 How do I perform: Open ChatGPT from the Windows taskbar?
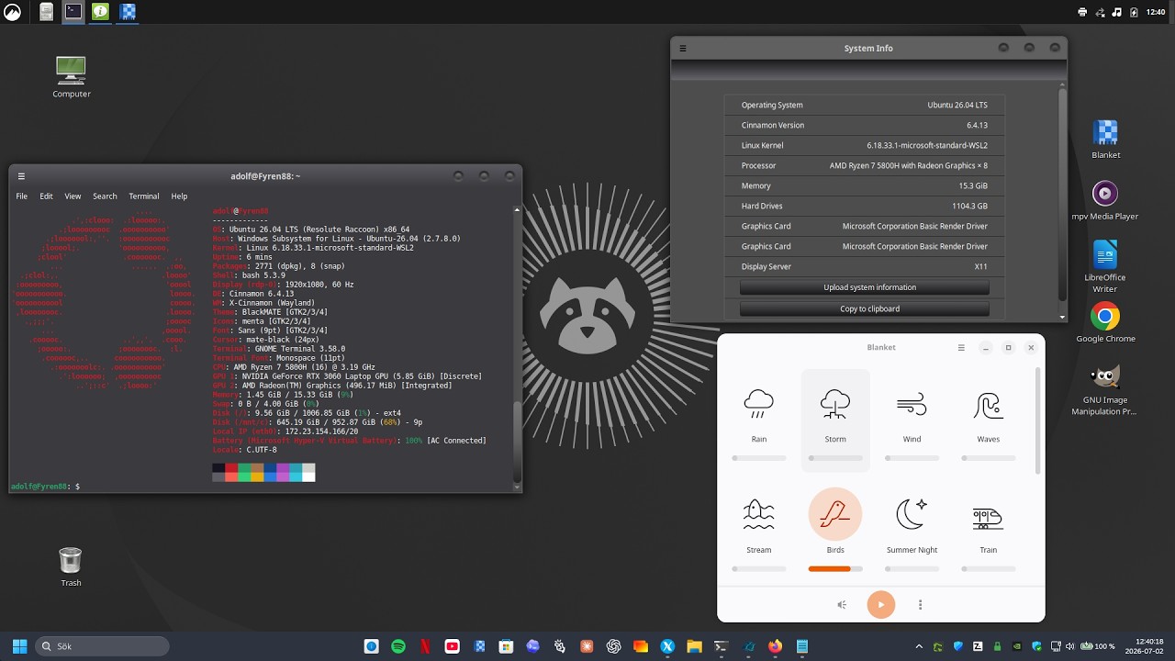613,646
